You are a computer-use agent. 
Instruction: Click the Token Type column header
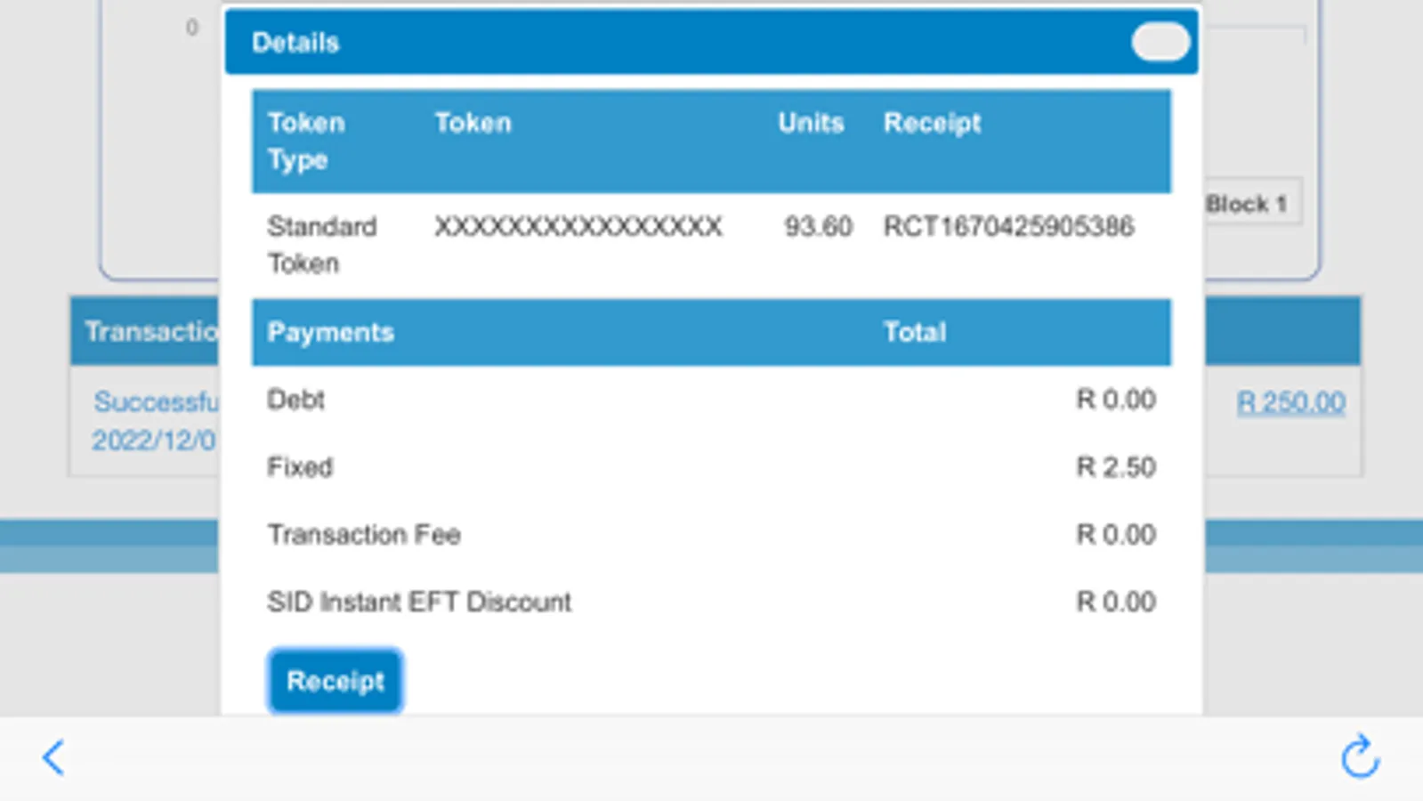306,141
